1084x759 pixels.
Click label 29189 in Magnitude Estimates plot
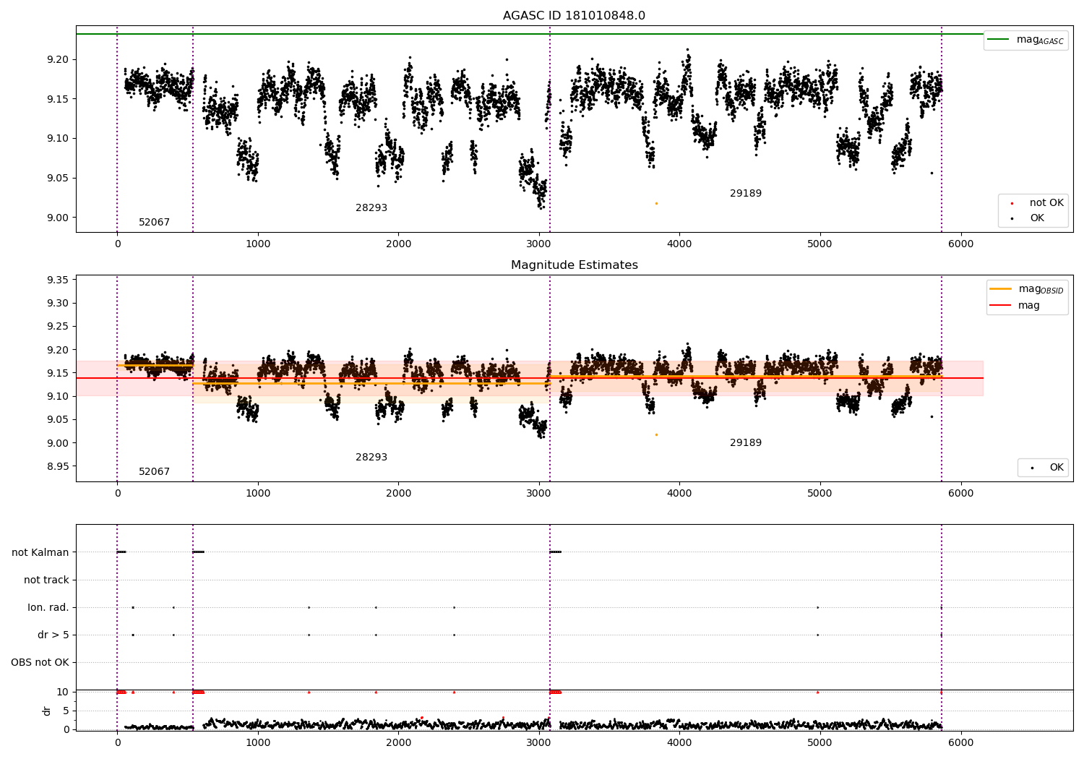tap(746, 442)
